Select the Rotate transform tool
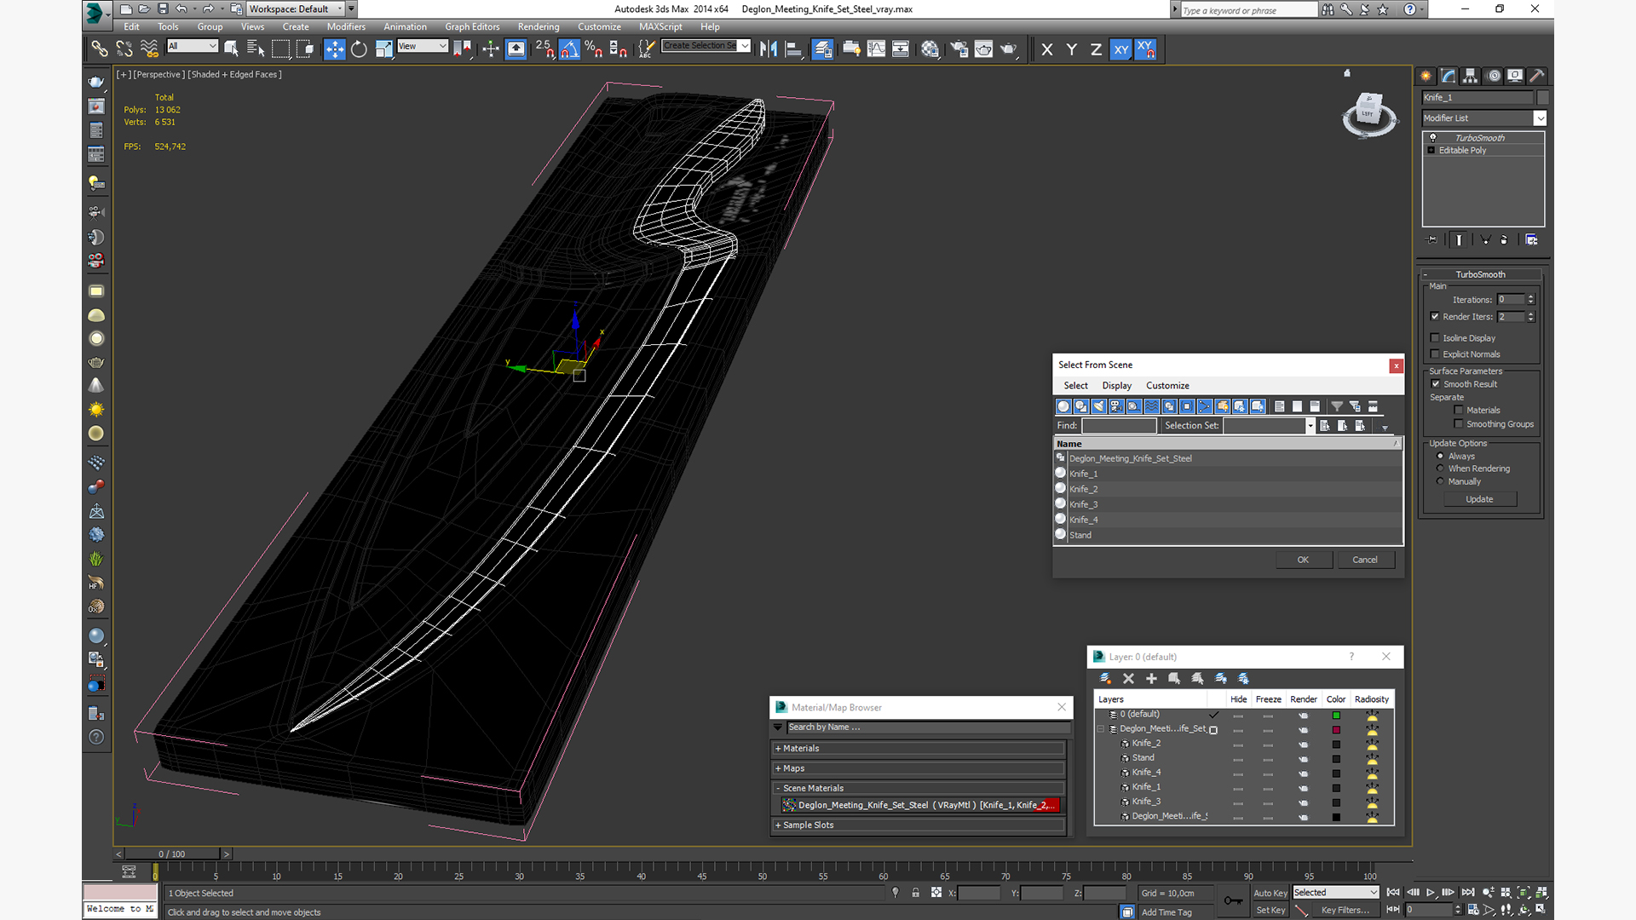Image resolution: width=1636 pixels, height=920 pixels. 360,49
